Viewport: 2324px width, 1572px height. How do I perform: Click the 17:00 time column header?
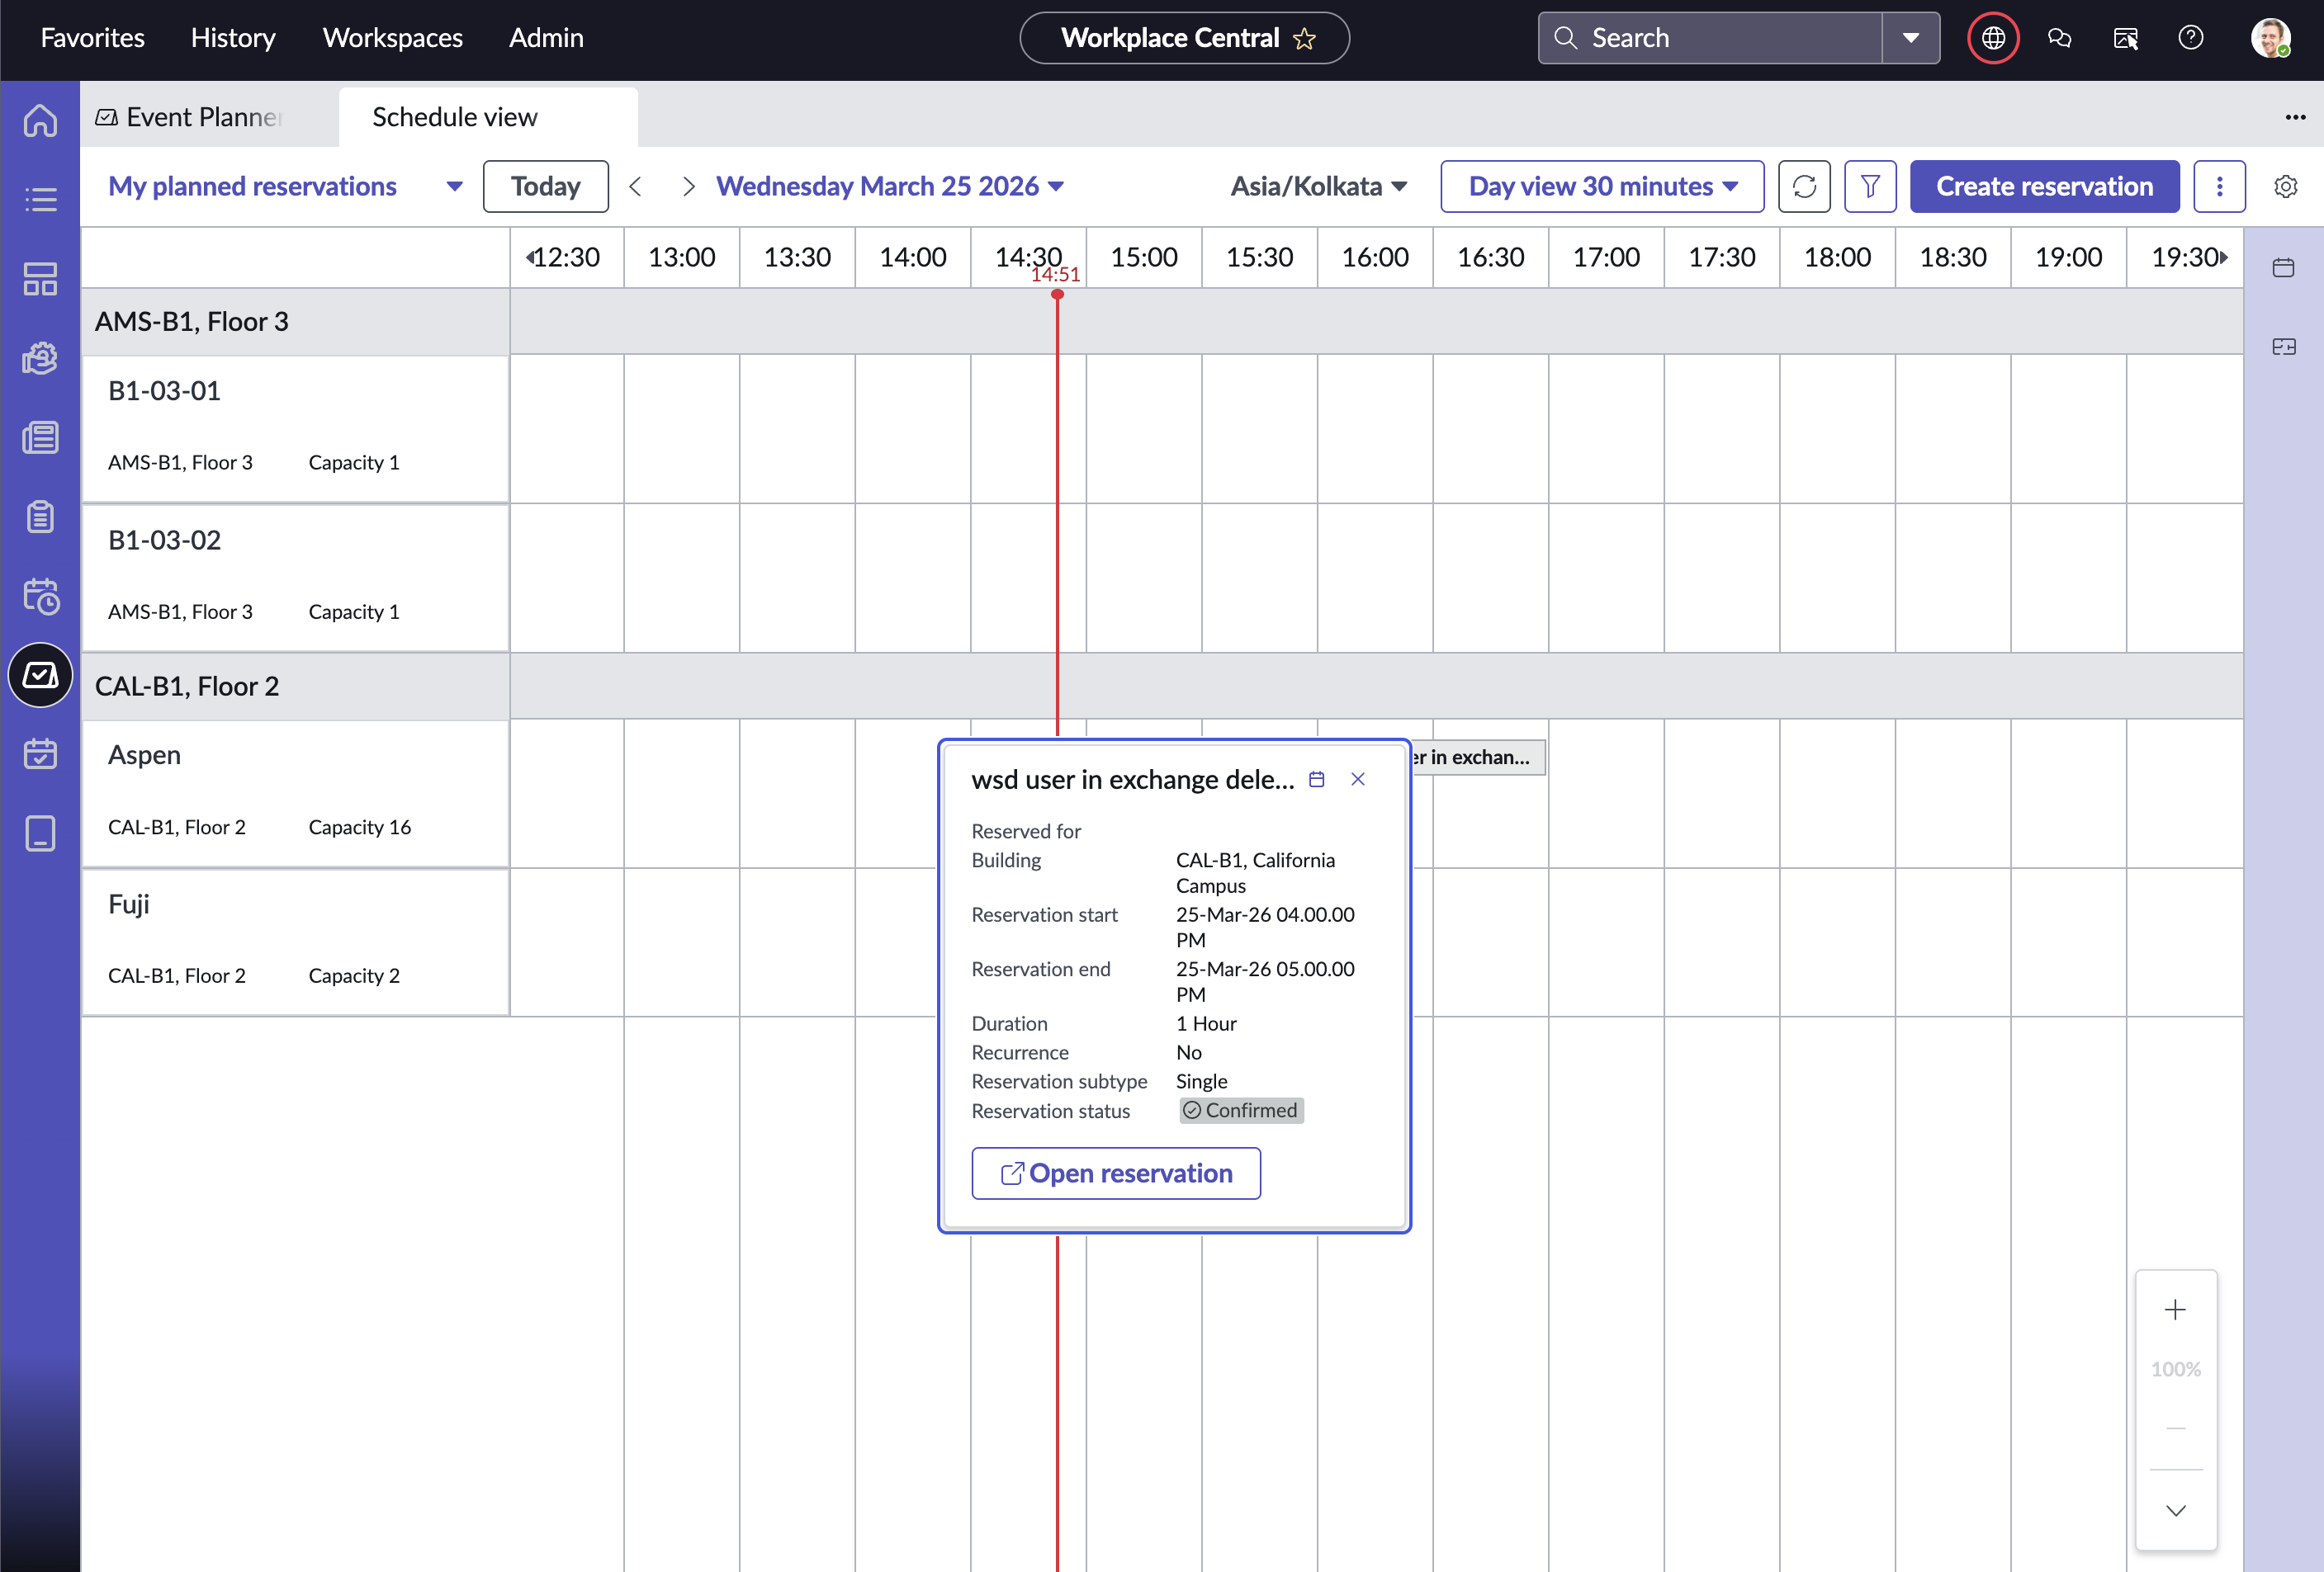click(1605, 257)
